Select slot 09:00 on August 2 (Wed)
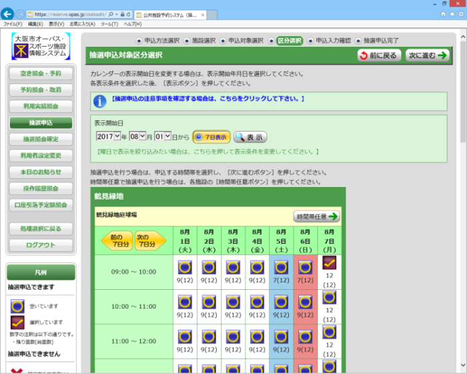 (x=209, y=267)
